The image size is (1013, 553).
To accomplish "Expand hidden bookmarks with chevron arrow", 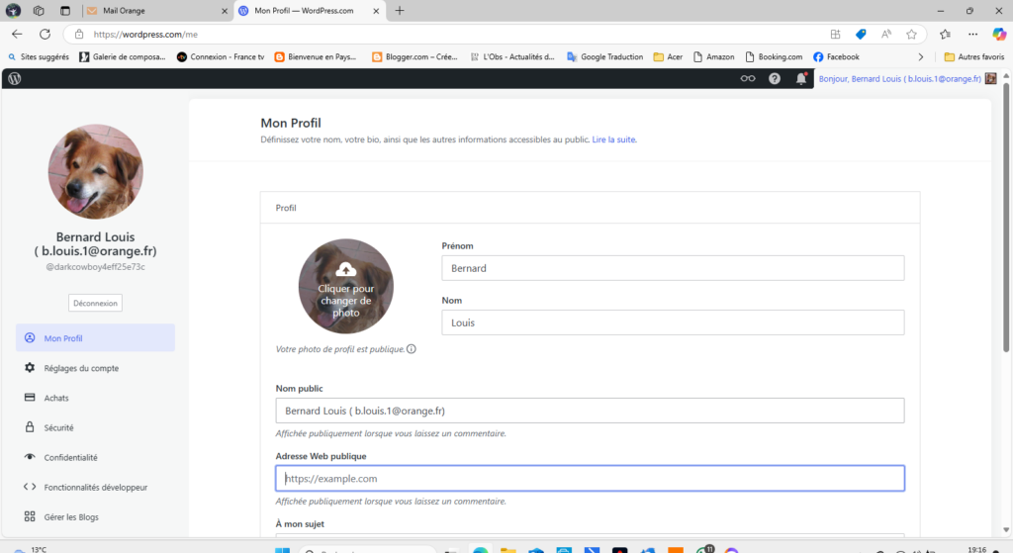I will [921, 56].
